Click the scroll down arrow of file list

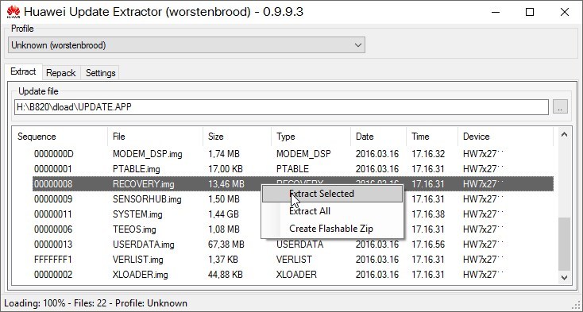click(564, 277)
